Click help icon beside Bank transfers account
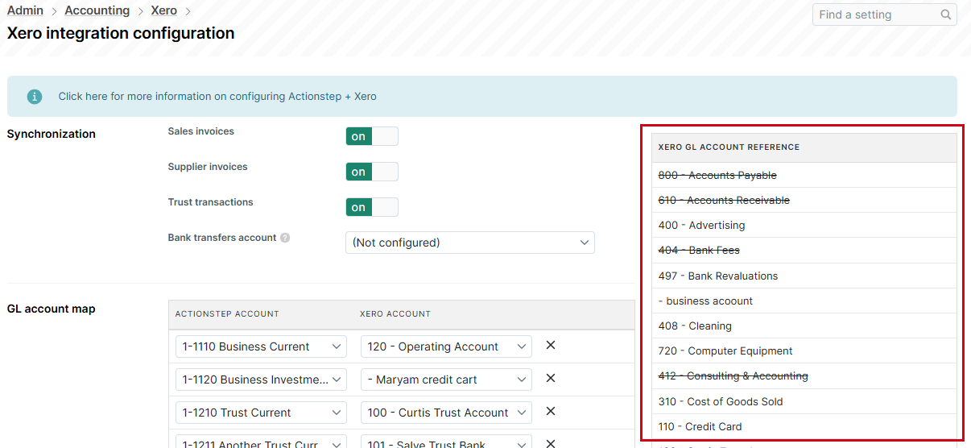 coord(285,239)
